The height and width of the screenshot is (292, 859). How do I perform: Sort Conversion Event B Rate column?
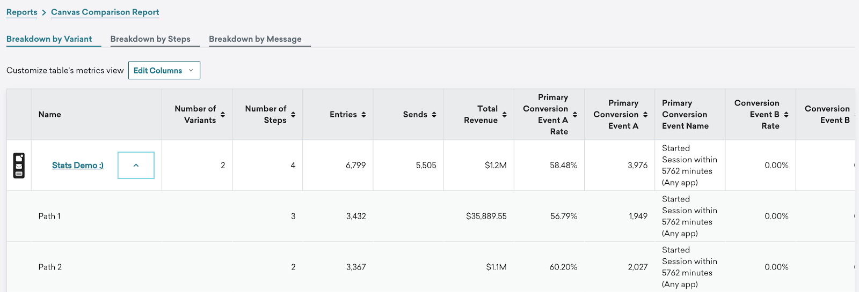tap(786, 115)
